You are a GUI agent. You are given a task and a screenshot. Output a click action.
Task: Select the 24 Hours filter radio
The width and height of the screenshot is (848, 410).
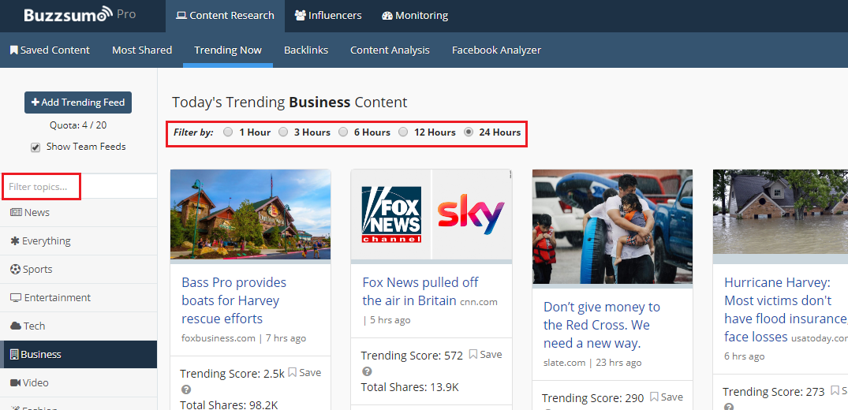[x=469, y=132]
